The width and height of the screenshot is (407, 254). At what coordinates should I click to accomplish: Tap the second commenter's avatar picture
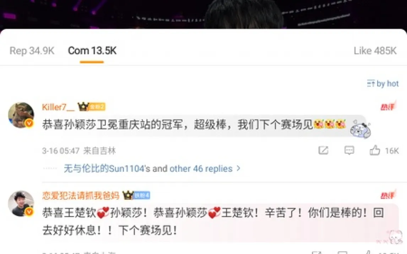[21, 204]
